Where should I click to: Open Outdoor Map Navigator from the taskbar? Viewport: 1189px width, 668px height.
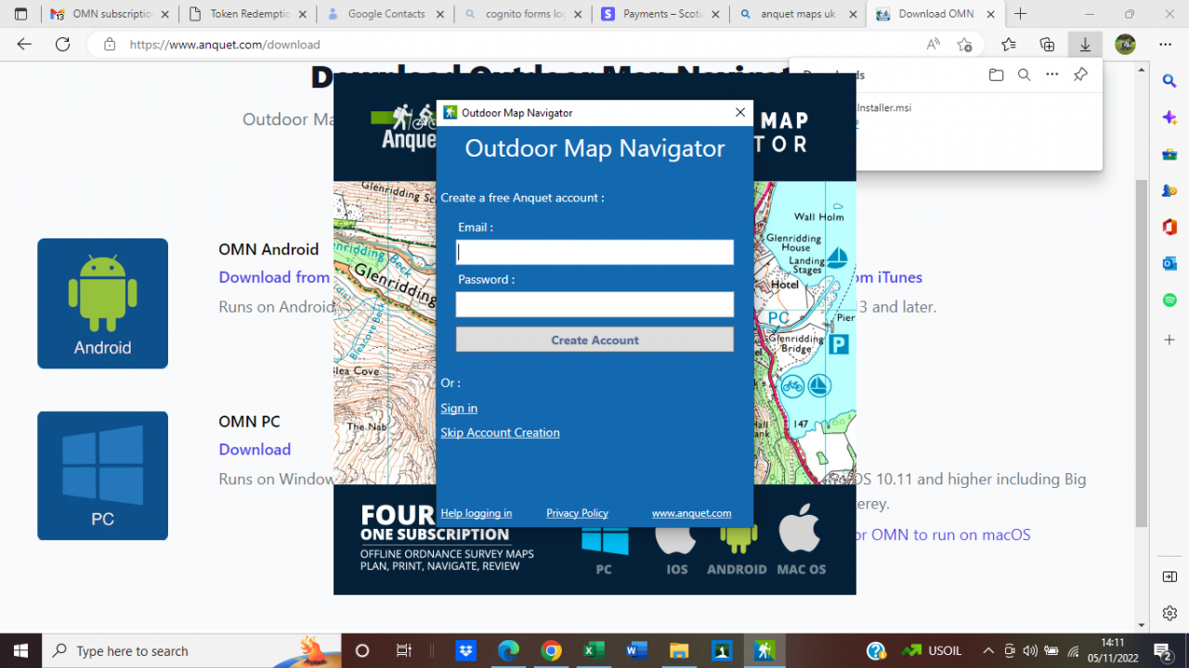click(x=764, y=650)
